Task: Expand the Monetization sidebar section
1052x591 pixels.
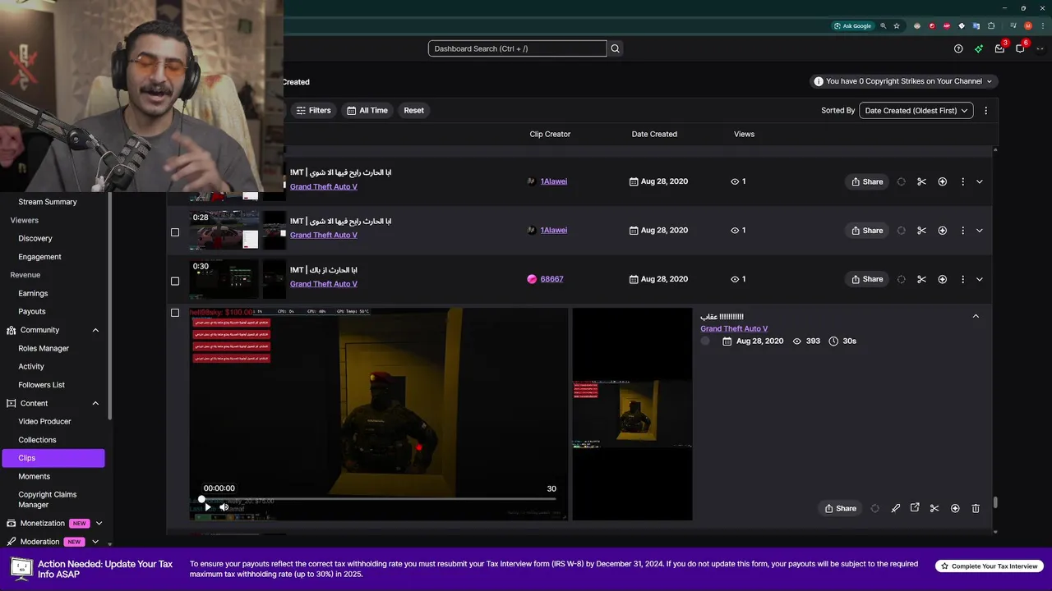Action: 99,523
